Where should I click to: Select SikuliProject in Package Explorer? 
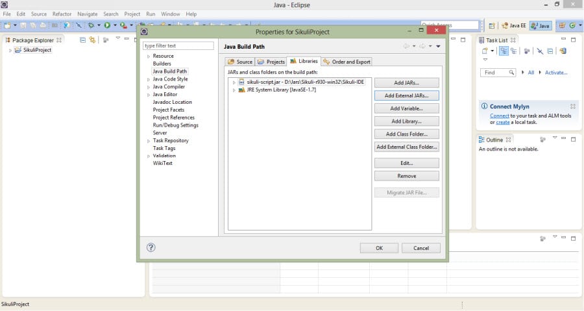pyautogui.click(x=37, y=50)
